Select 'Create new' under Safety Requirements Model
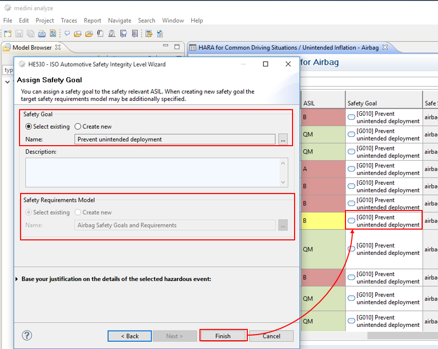Image resolution: width=438 pixels, height=349 pixels. coord(78,213)
